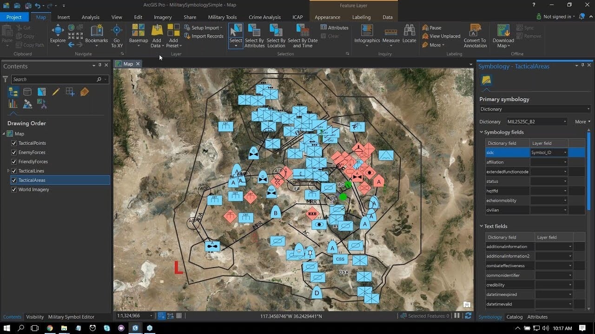The image size is (595, 334).
Task: Click Import Records
Action: pyautogui.click(x=204, y=36)
